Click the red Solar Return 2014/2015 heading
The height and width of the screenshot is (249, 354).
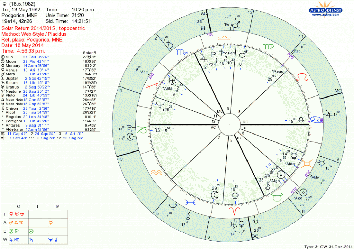pyautogui.click(x=43, y=28)
